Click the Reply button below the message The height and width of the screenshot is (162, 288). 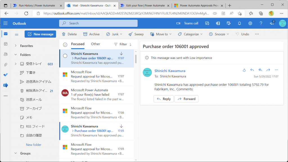click(x=163, y=99)
